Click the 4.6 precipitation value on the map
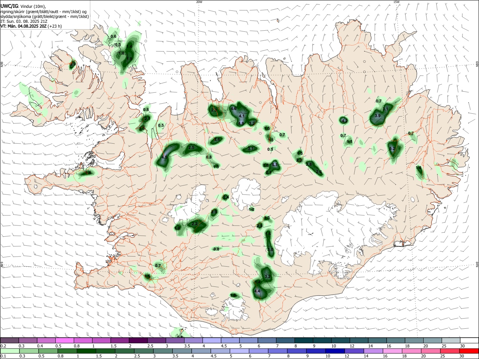The image size is (479, 359). tap(234, 108)
